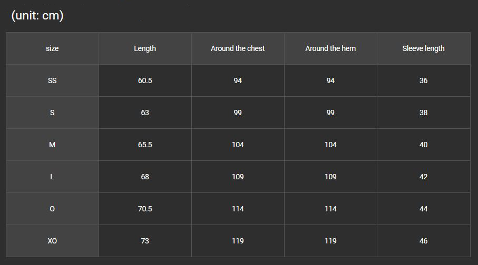Click the 65.5 length cell
The height and width of the screenshot is (265, 478).
pyautogui.click(x=145, y=145)
